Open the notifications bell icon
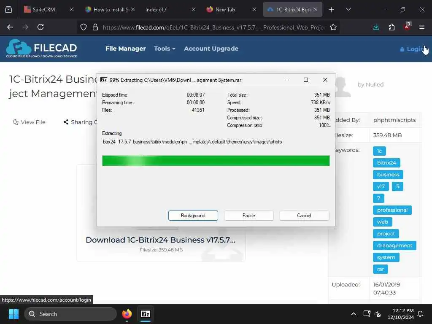This screenshot has width=432, height=324. (421, 314)
